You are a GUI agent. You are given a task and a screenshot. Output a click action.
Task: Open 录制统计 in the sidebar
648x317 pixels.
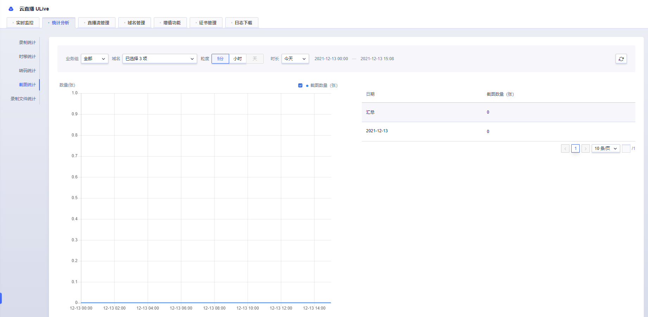27,43
